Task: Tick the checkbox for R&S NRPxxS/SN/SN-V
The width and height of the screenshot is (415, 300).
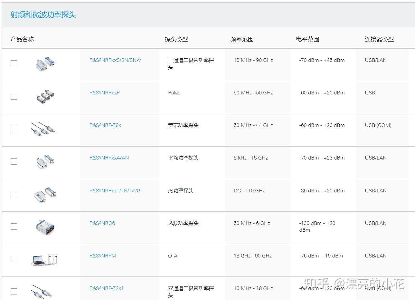Action: (14, 63)
